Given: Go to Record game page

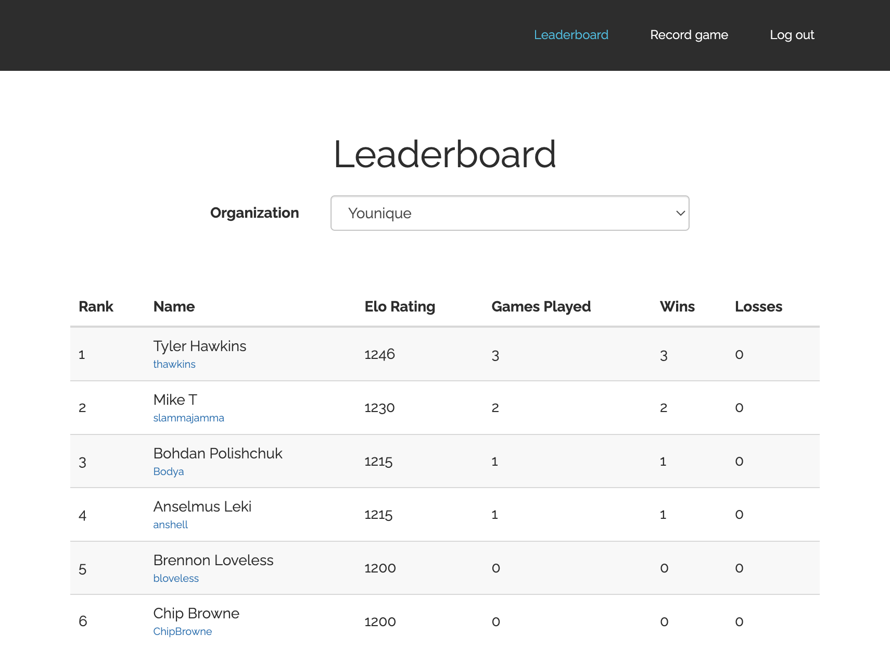Looking at the screenshot, I should click(x=689, y=35).
